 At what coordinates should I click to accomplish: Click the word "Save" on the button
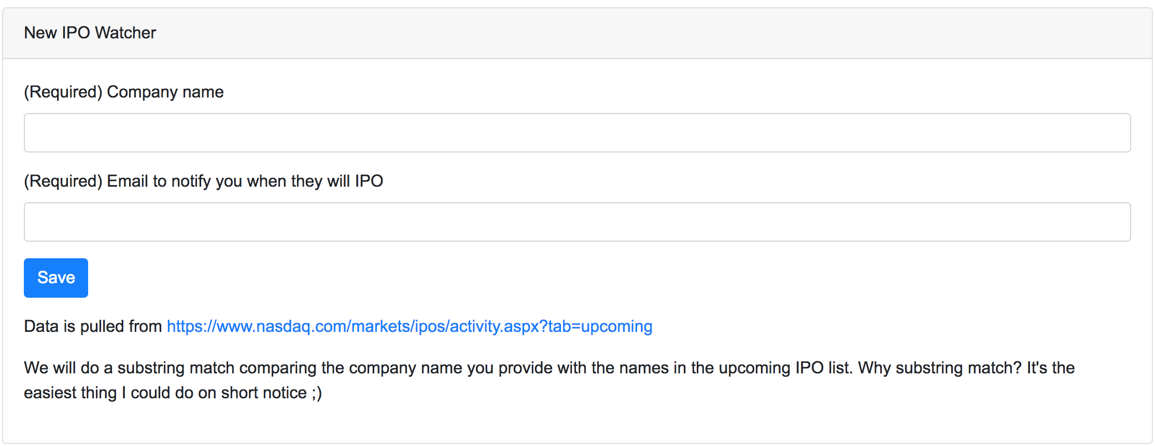[56, 278]
